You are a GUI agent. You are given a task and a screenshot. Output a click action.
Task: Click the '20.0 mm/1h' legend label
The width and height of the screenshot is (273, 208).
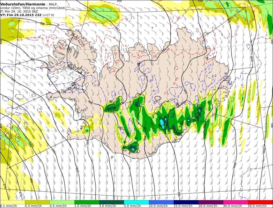point(208,206)
